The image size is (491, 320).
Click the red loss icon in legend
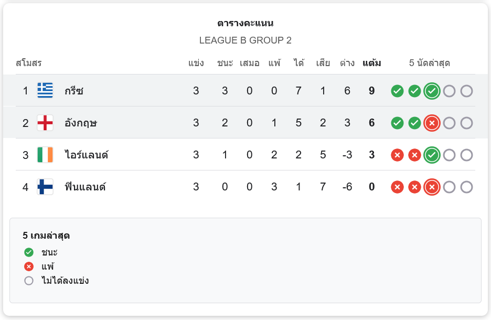point(29,266)
